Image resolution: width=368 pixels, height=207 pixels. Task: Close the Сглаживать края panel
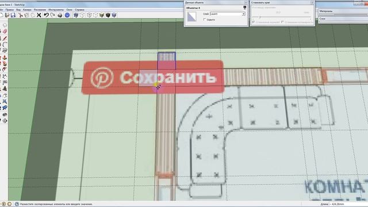tap(312, 2)
